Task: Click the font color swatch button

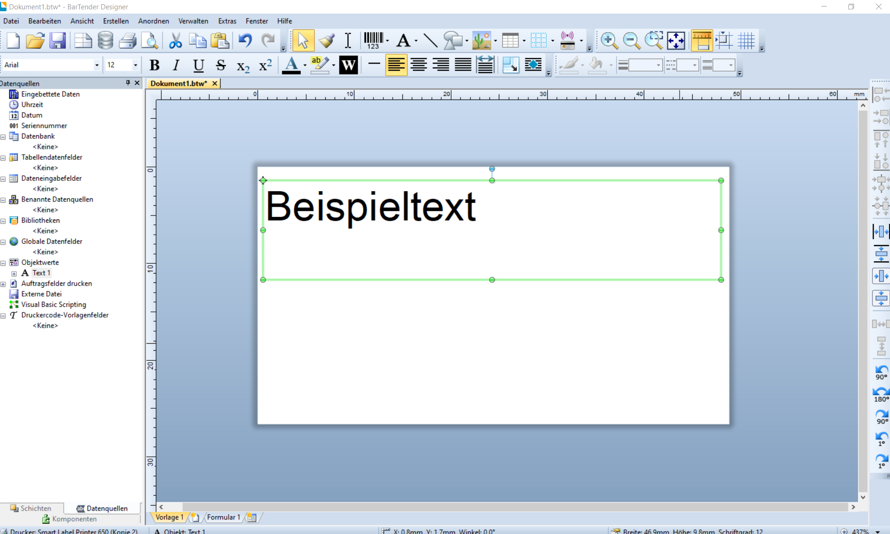Action: tap(291, 65)
